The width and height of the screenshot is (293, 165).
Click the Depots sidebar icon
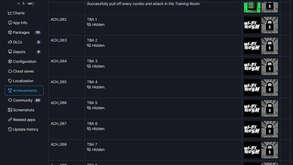(x=10, y=52)
